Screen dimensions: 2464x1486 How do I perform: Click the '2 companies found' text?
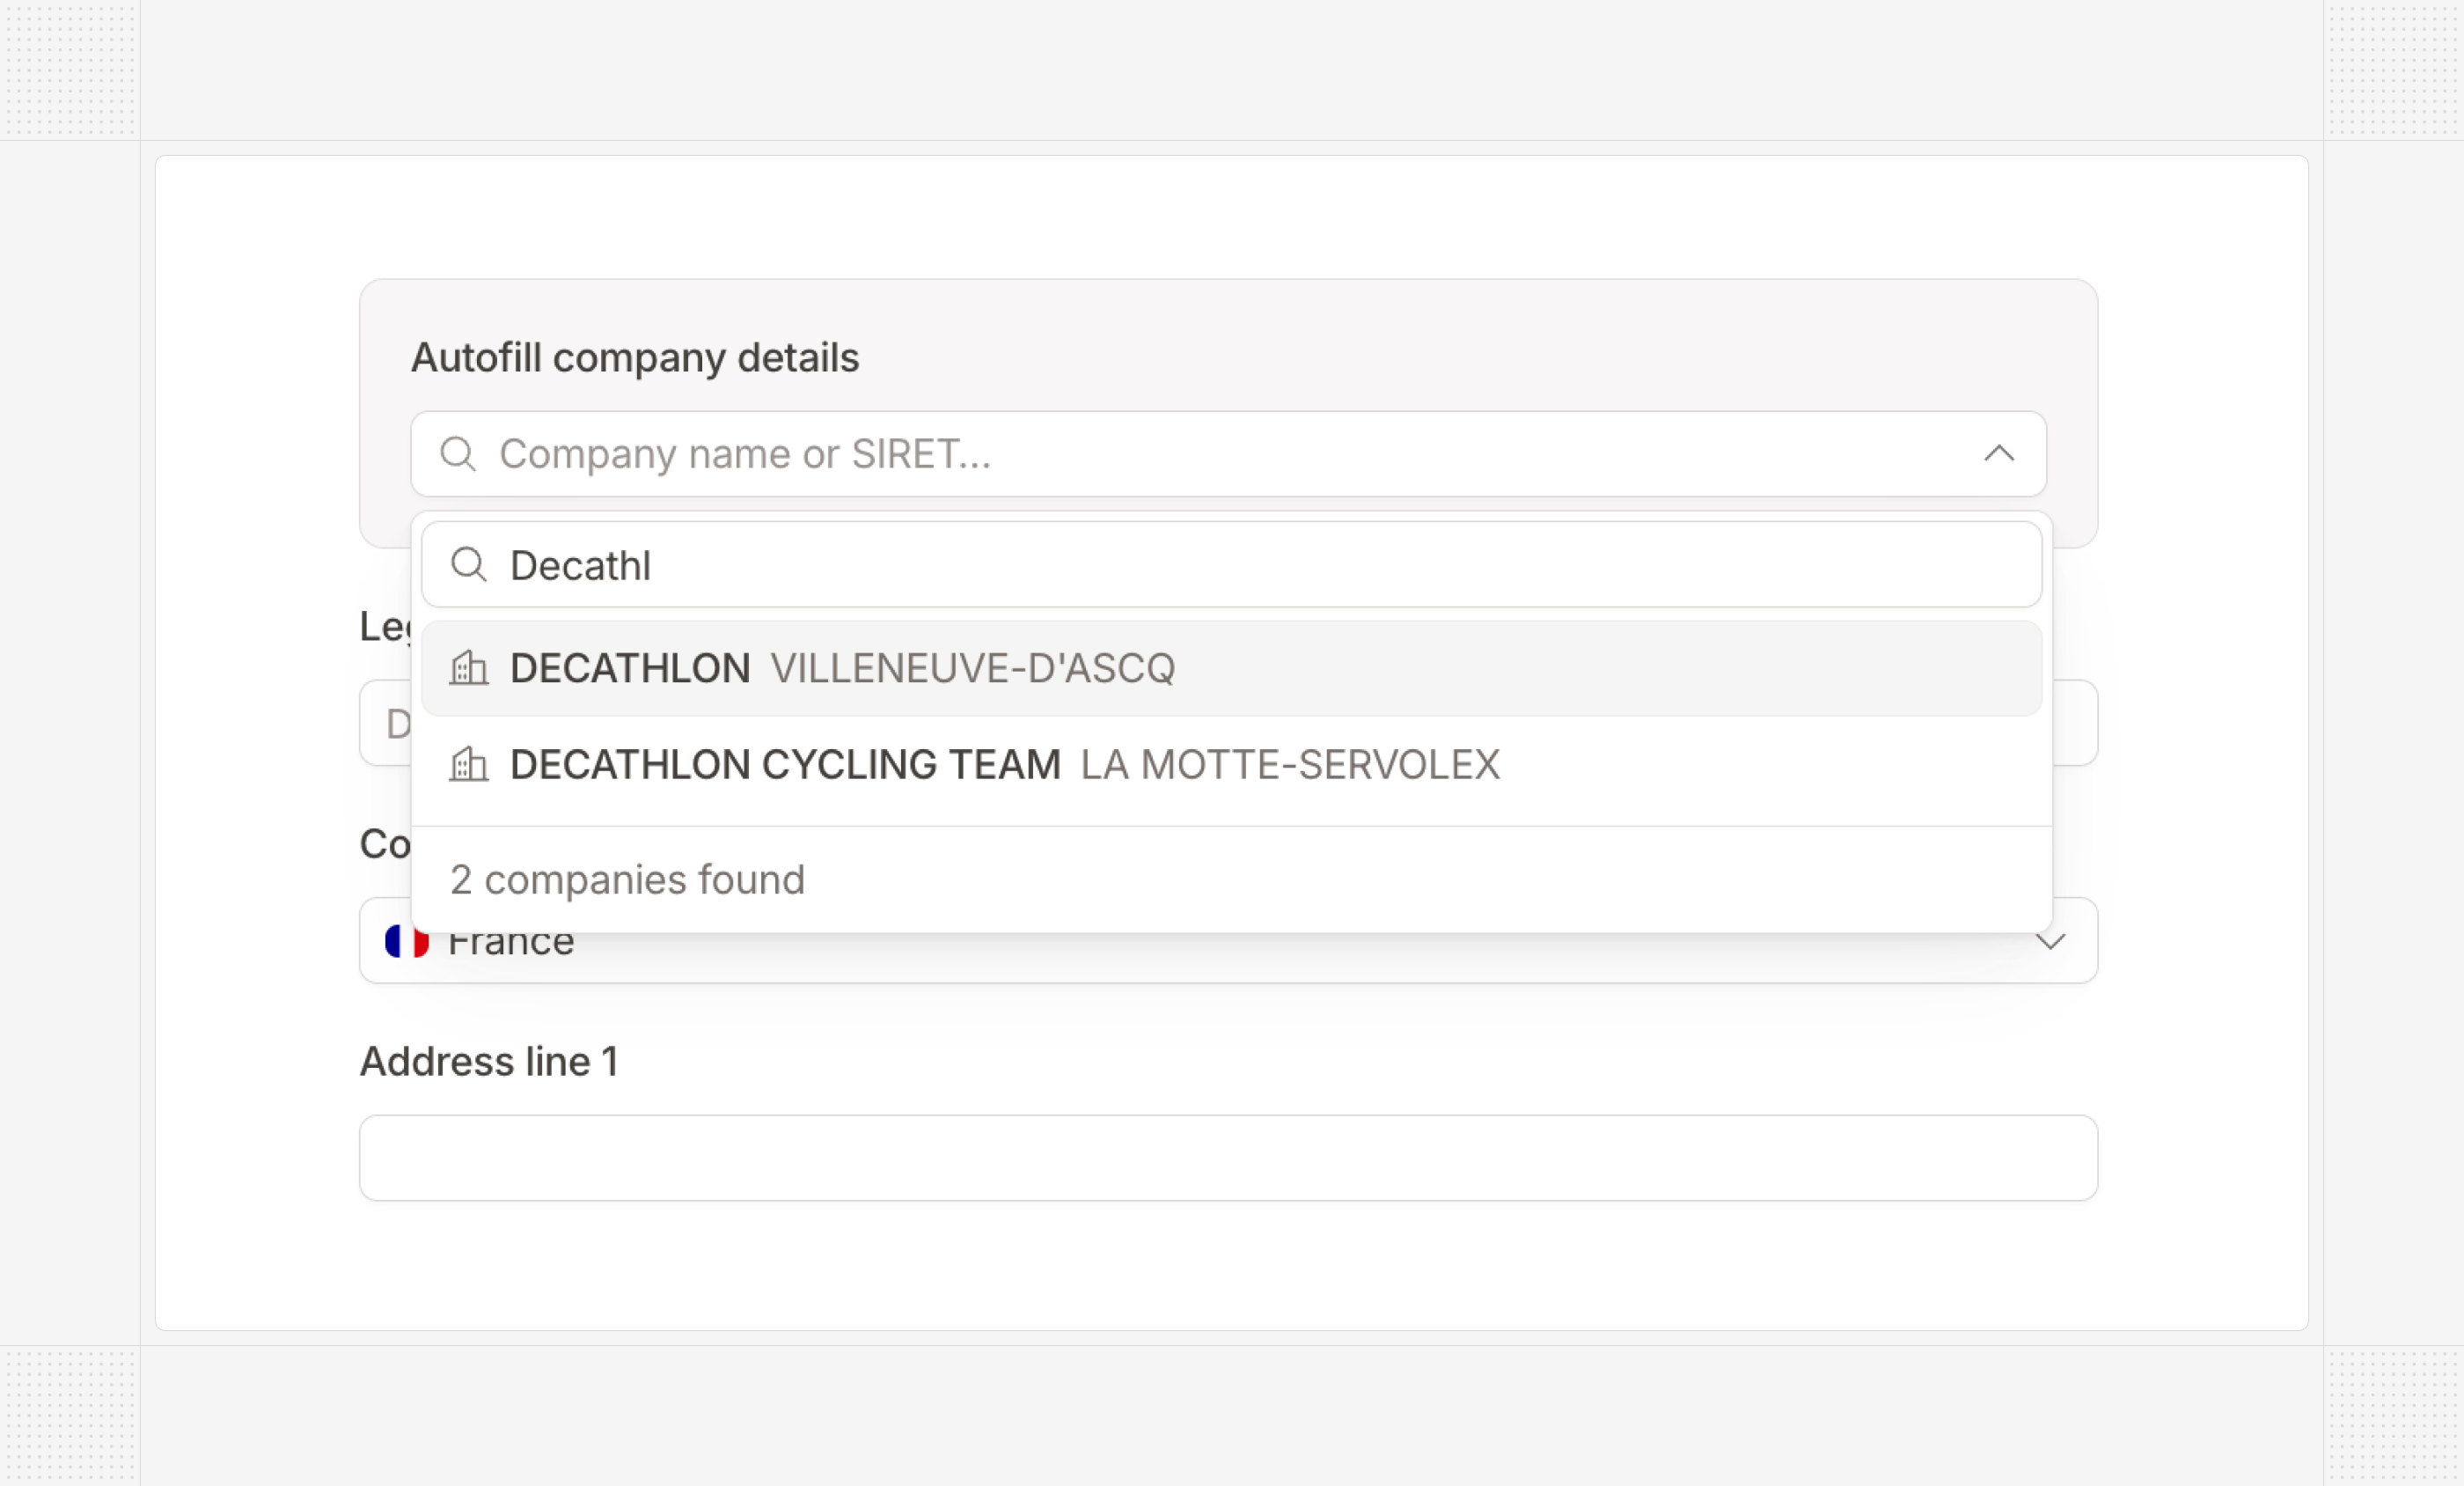pos(627,880)
